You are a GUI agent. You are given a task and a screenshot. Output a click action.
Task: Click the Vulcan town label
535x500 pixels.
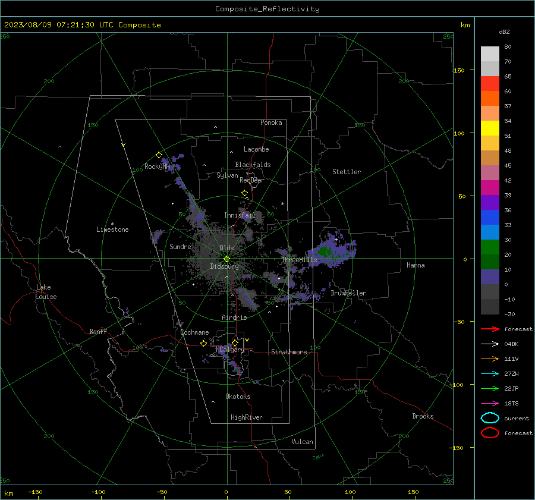[x=302, y=442]
